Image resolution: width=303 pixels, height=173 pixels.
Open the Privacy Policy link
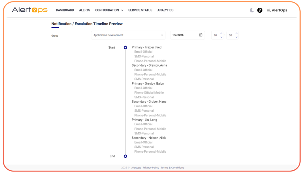[x=151, y=167]
